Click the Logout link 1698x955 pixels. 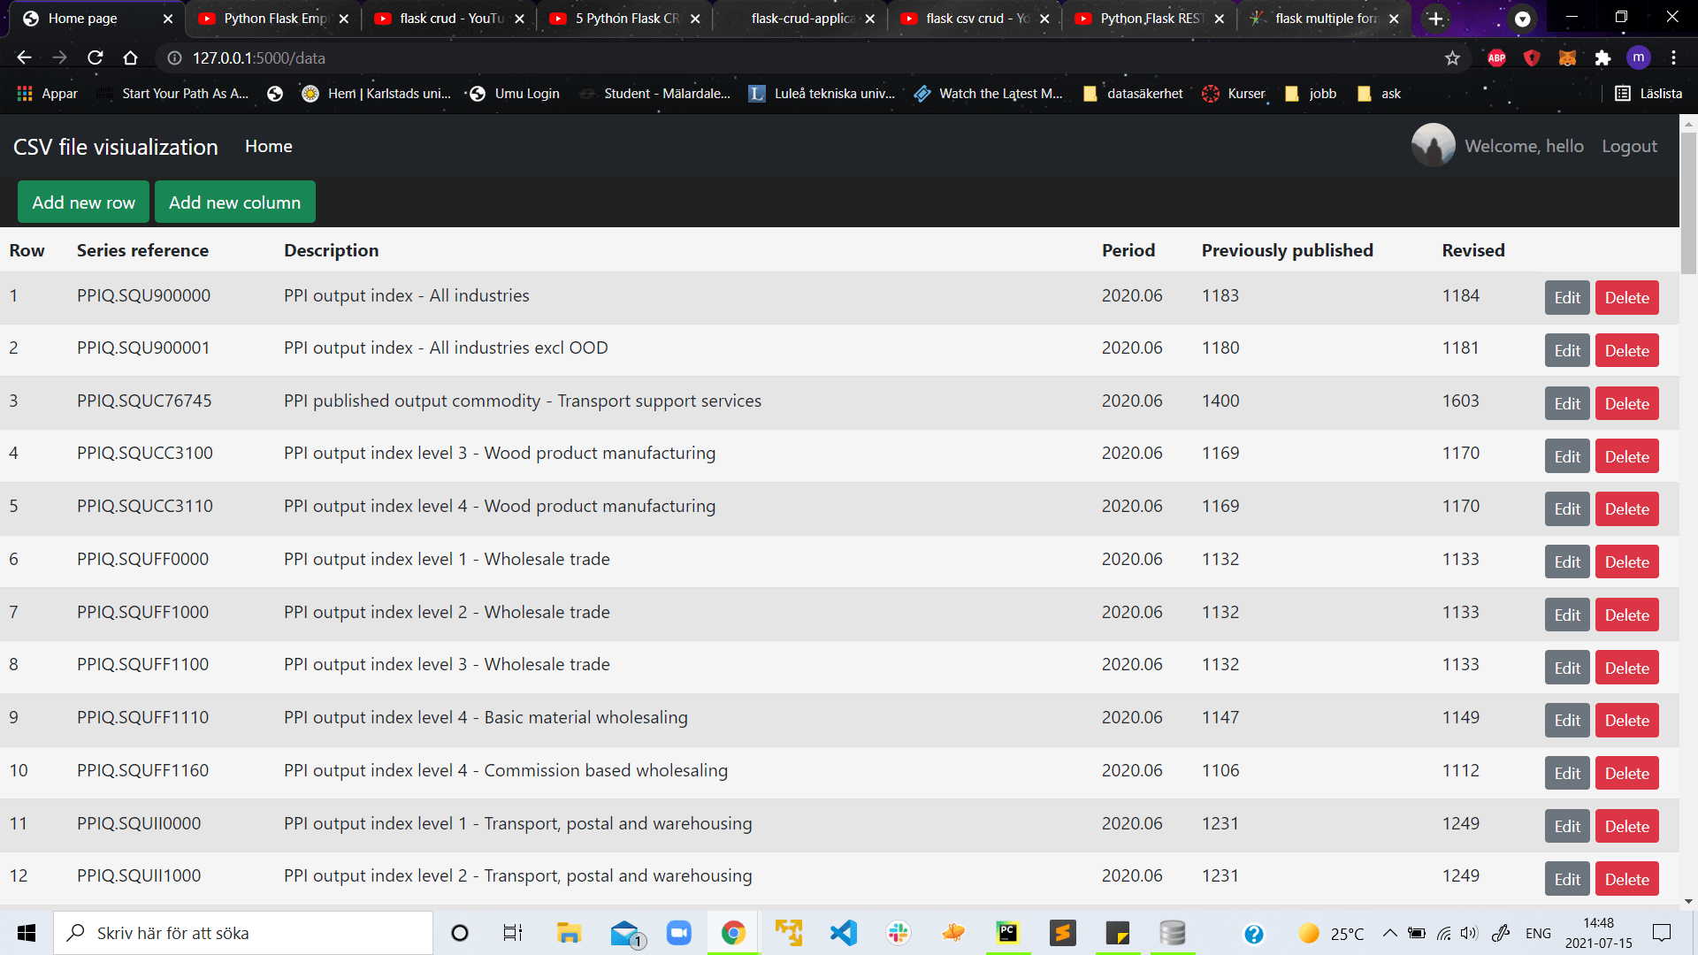[1629, 147]
